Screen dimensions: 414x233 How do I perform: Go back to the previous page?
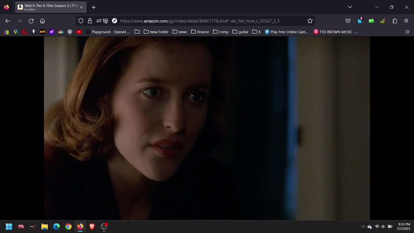[8, 21]
